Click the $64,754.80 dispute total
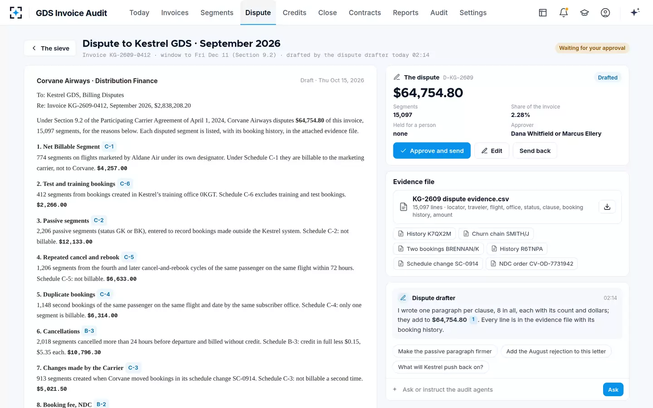This screenshot has width=653, height=408. (428, 92)
